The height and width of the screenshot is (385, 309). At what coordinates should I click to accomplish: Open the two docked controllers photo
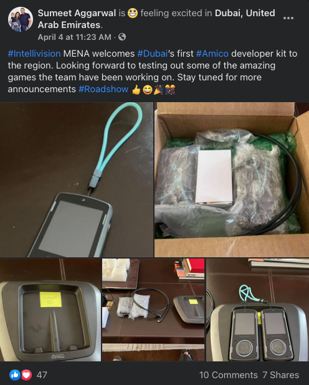click(257, 310)
